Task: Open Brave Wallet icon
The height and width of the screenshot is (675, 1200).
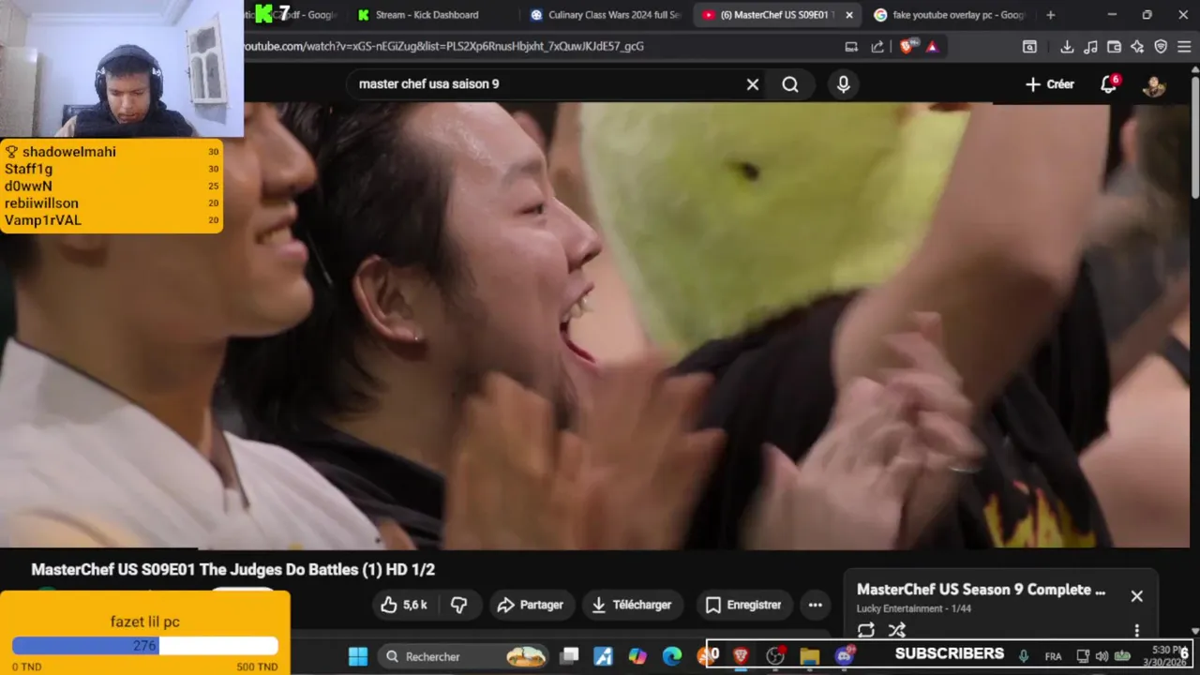Action: click(1114, 47)
